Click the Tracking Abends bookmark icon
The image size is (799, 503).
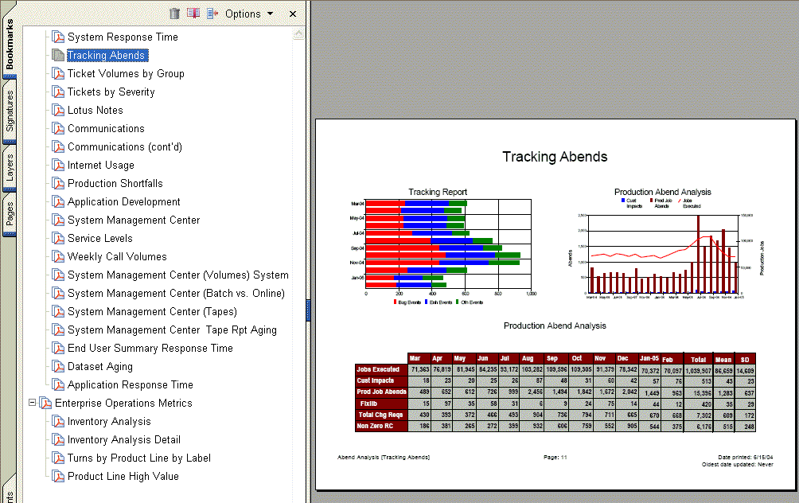[x=58, y=55]
